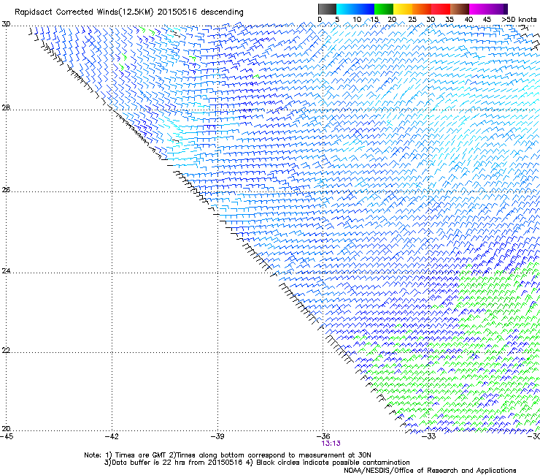Click the legend value '10'

[x=357, y=20]
